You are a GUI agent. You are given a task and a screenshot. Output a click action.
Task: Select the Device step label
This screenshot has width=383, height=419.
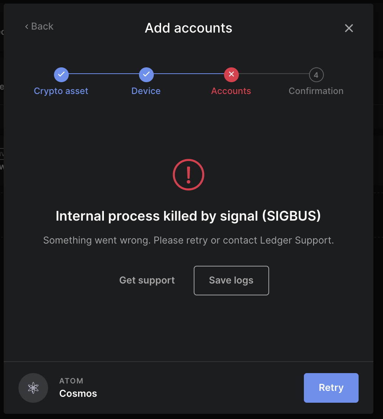tap(146, 91)
